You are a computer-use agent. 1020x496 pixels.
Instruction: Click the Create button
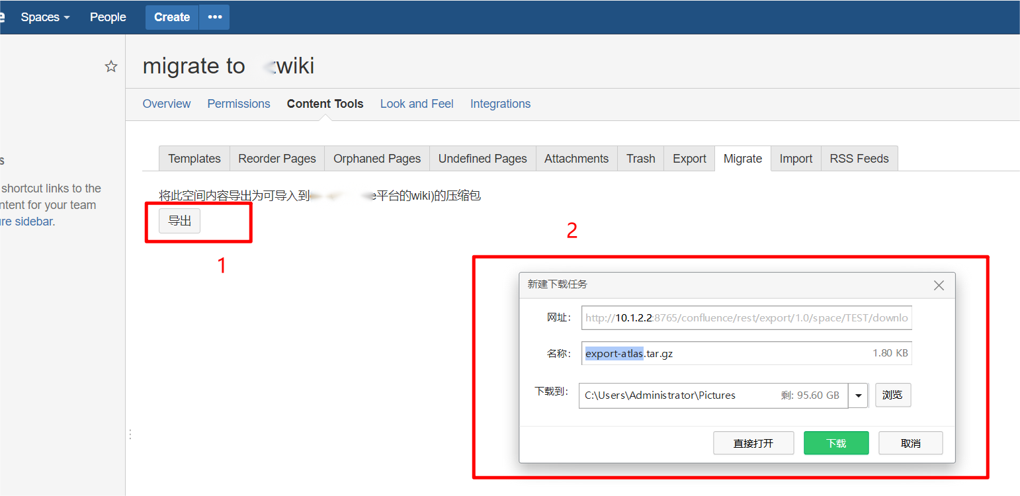click(x=172, y=17)
